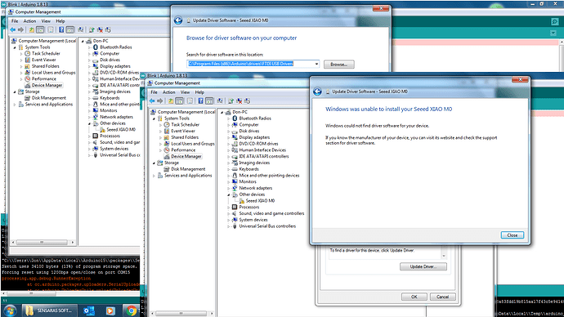
Task: Click the horizontal scrollbar under the rear console tree
Action: pos(43,242)
